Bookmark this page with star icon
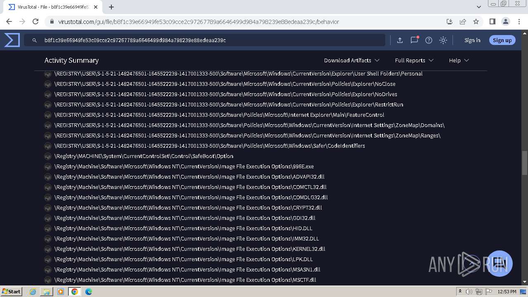528x297 pixels. tap(476, 21)
